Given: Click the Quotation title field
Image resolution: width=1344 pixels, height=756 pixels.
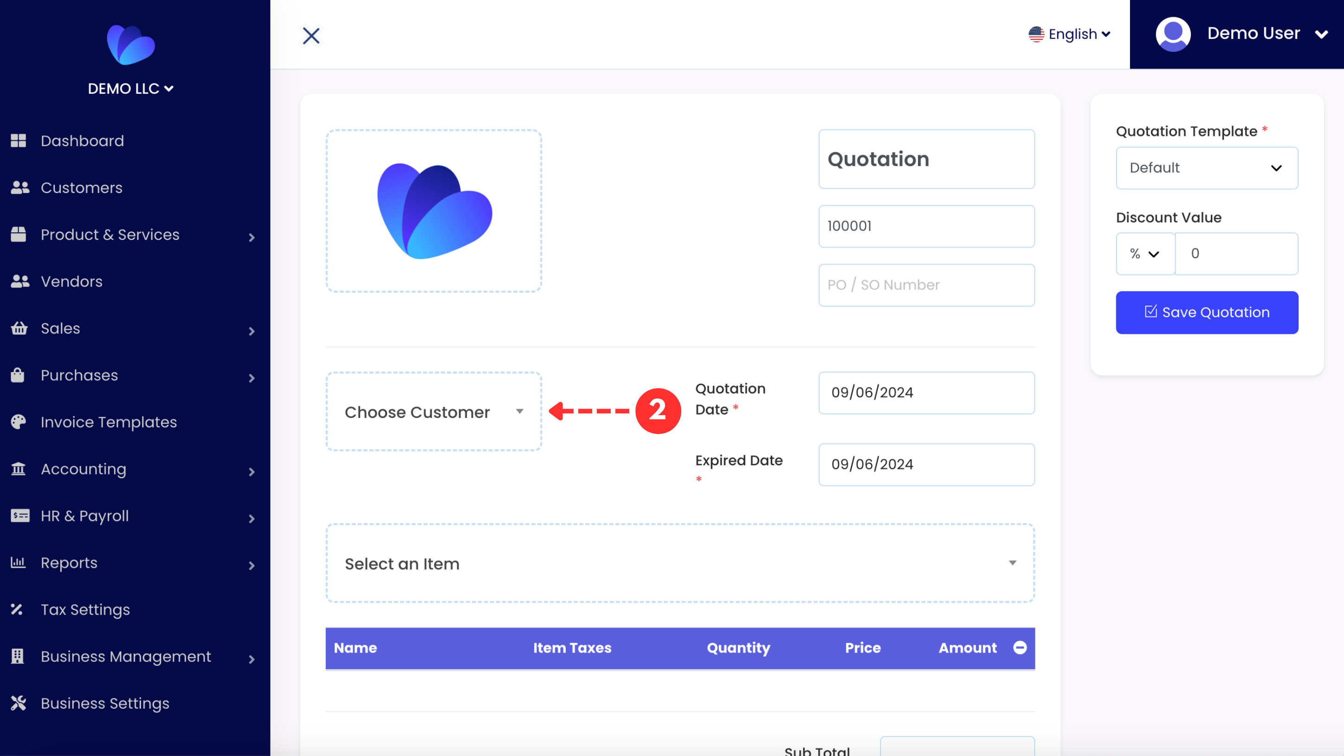Looking at the screenshot, I should 927,159.
